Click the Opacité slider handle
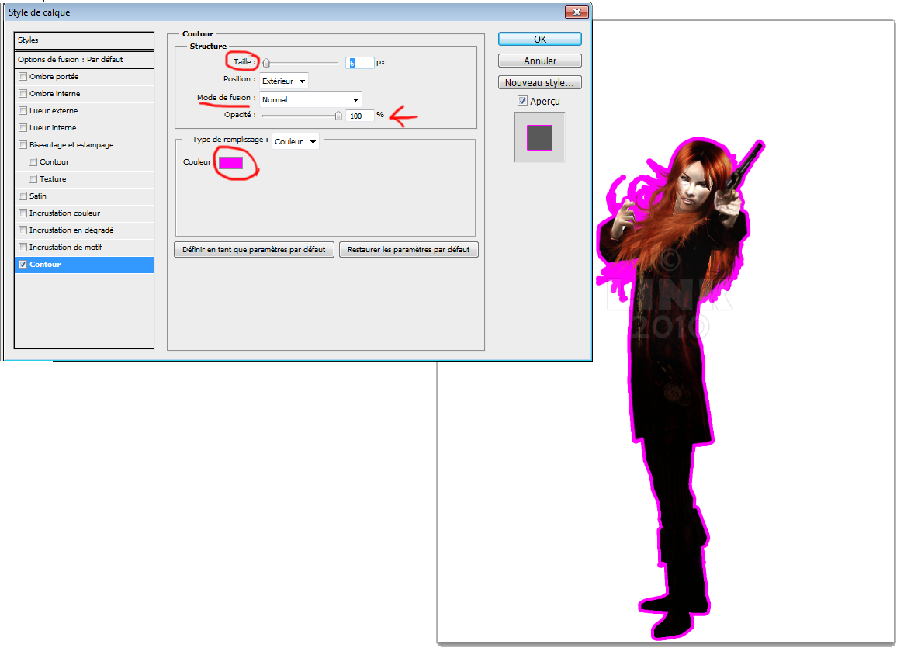This screenshot has width=897, height=648. click(338, 116)
